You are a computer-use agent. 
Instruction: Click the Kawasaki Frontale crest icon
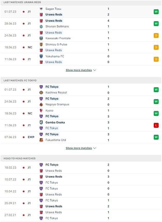coord(41,38)
